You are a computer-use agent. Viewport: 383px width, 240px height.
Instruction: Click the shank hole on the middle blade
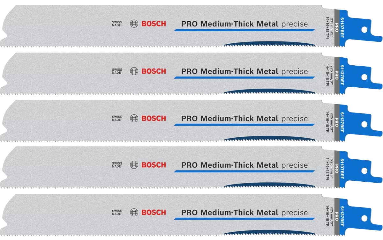[364, 124]
